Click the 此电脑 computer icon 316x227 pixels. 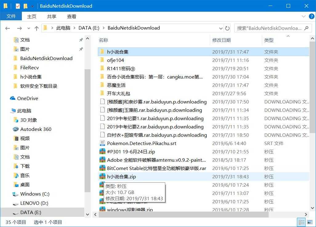(13, 111)
